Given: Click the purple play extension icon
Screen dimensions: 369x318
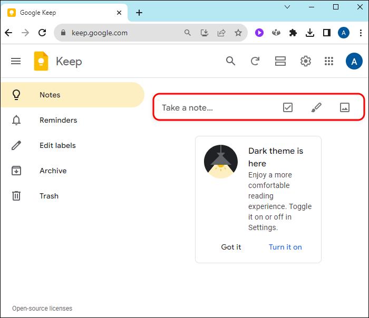Looking at the screenshot, I should (259, 33).
